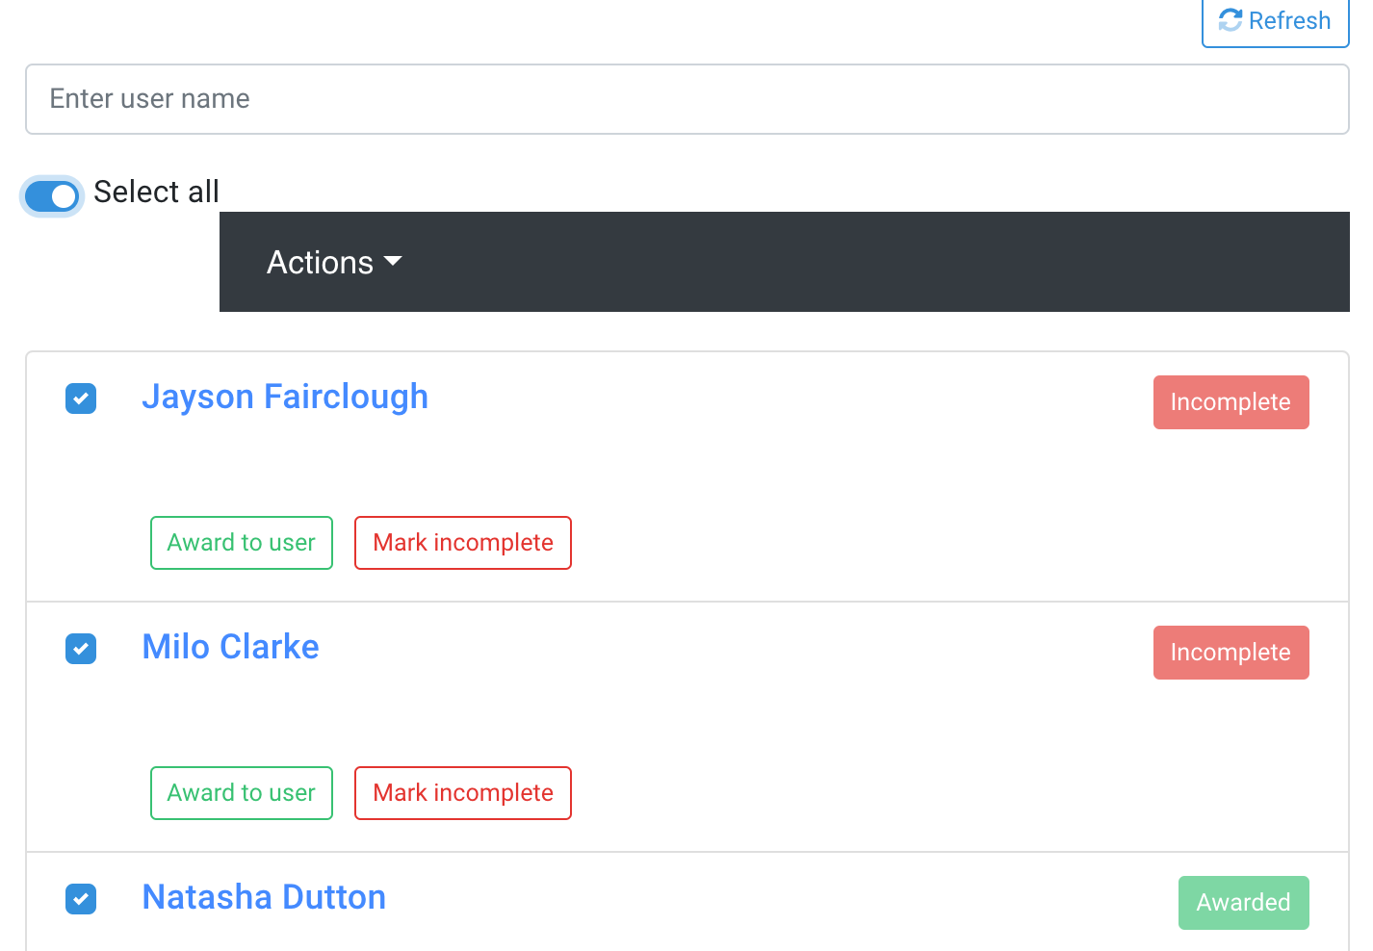Image resolution: width=1373 pixels, height=951 pixels.
Task: Click the Refresh icon arrows
Action: [x=1231, y=20]
